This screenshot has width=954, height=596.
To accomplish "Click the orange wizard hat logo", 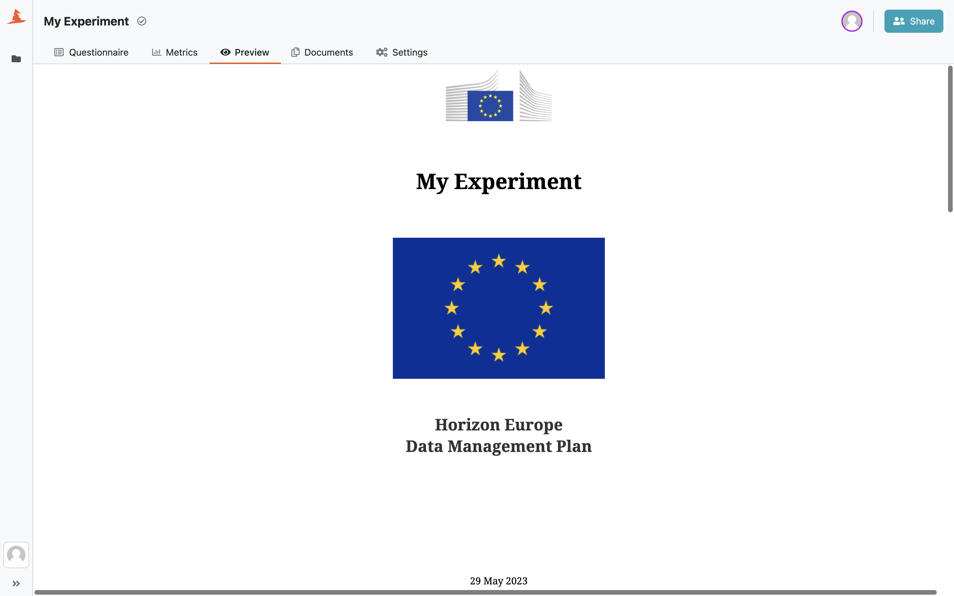I will click(x=17, y=17).
